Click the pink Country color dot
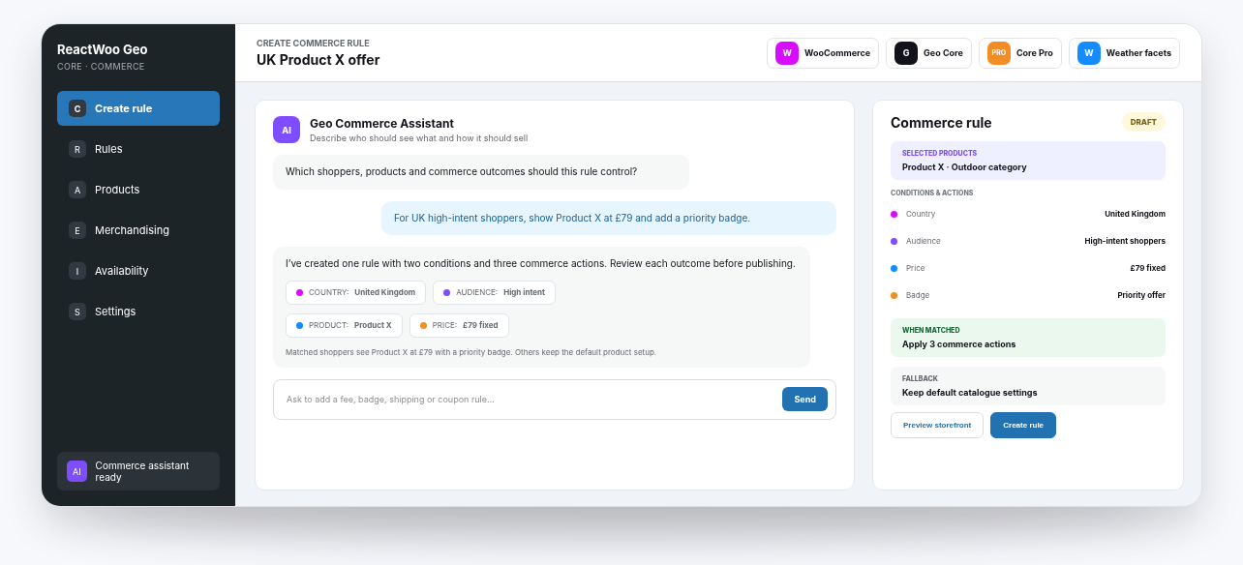 click(894, 214)
